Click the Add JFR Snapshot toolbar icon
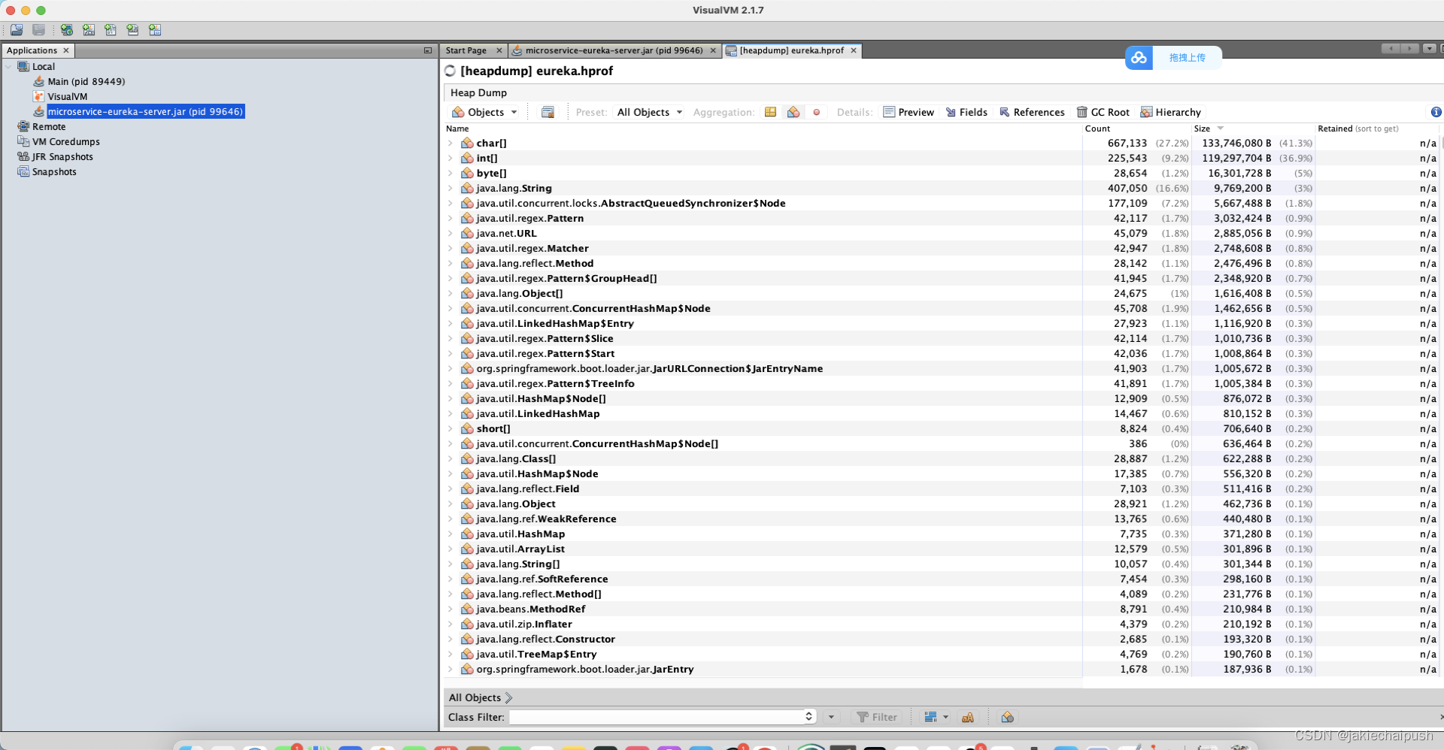This screenshot has width=1444, height=750. point(132,30)
